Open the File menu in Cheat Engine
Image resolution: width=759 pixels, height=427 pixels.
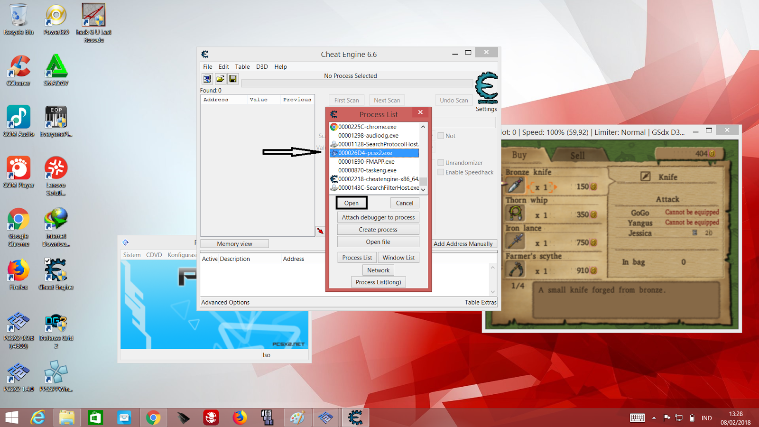[208, 67]
